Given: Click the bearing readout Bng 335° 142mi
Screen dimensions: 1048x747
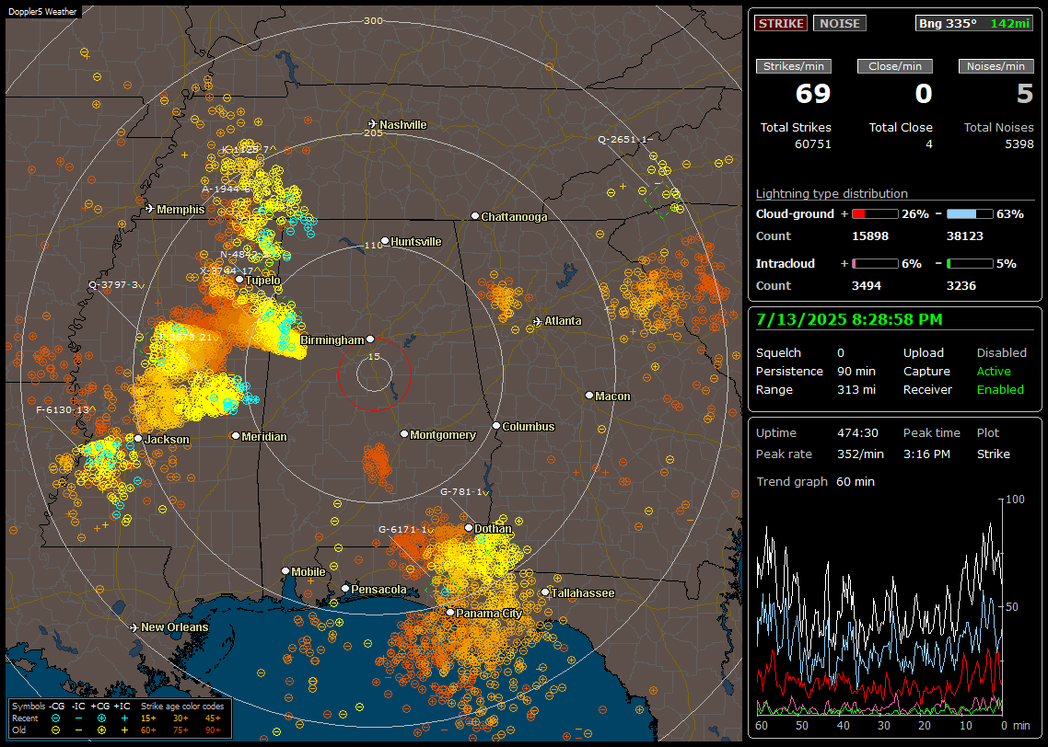Looking at the screenshot, I should [973, 23].
